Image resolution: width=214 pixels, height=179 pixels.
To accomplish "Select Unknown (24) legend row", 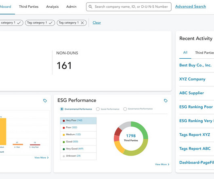I will [78, 156].
